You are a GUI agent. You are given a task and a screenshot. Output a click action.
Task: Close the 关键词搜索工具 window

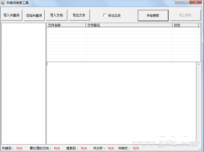point(196,2)
